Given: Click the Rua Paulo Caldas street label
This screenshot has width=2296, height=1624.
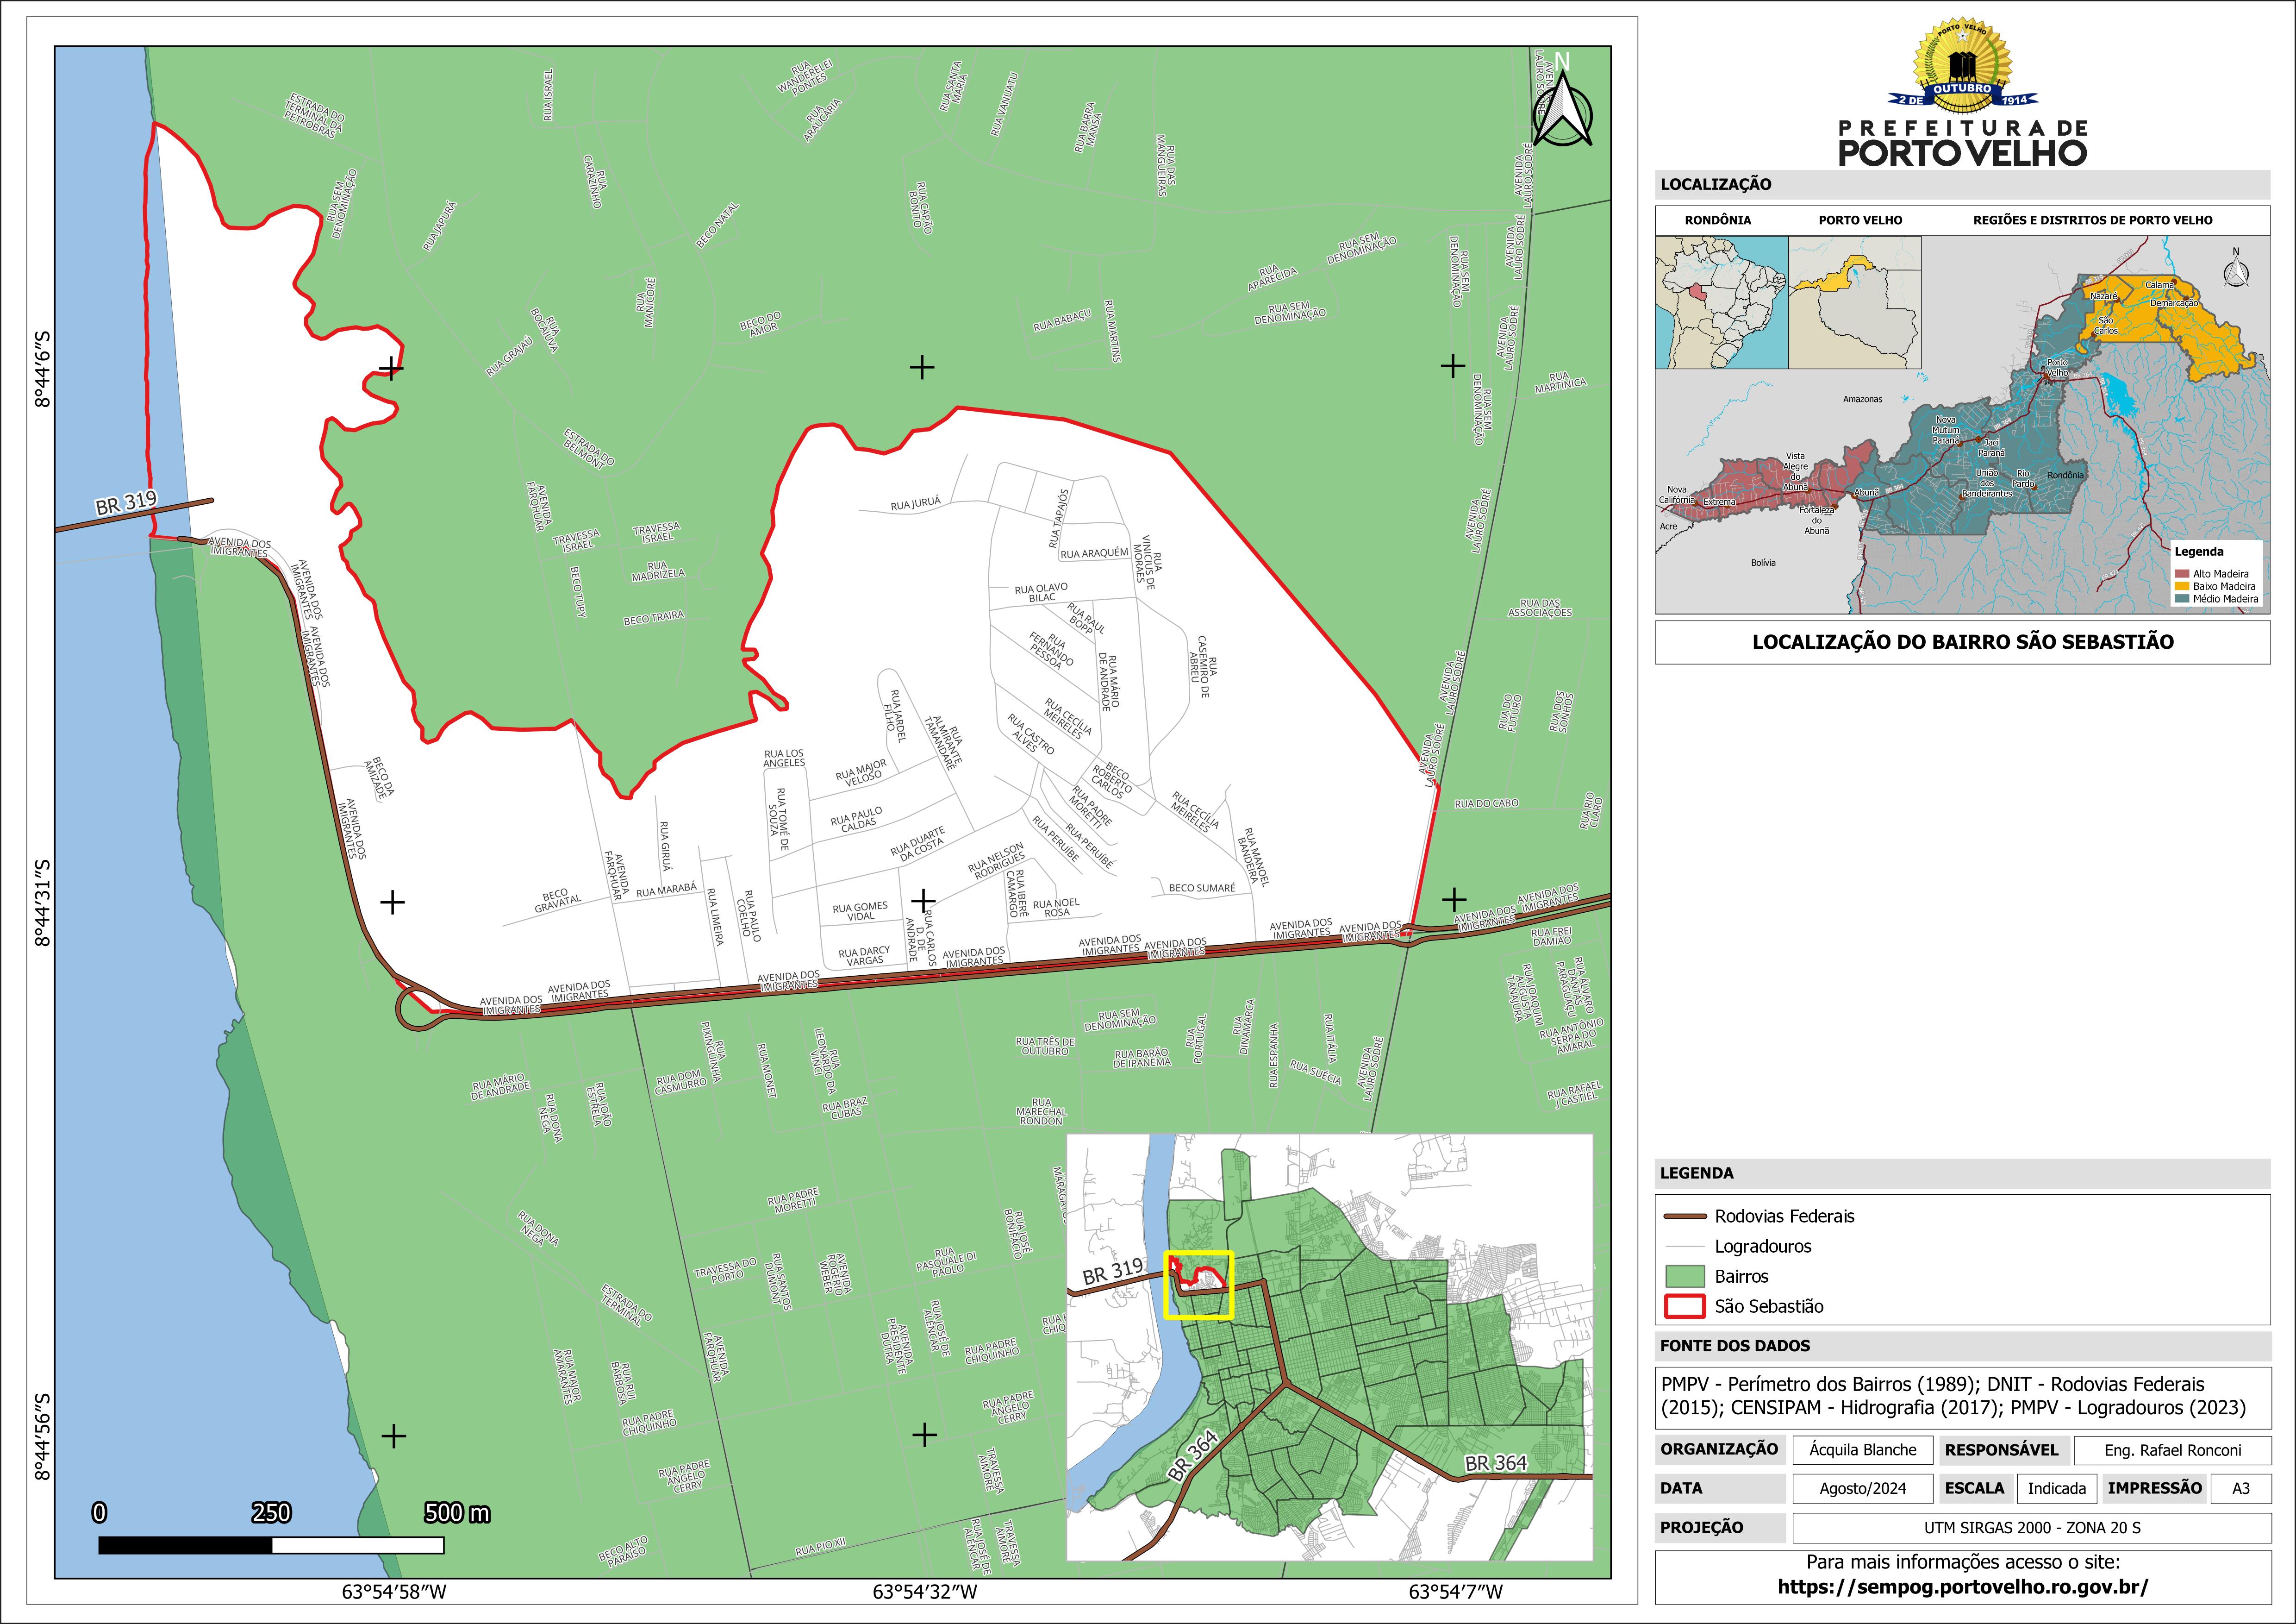Looking at the screenshot, I should tap(857, 820).
